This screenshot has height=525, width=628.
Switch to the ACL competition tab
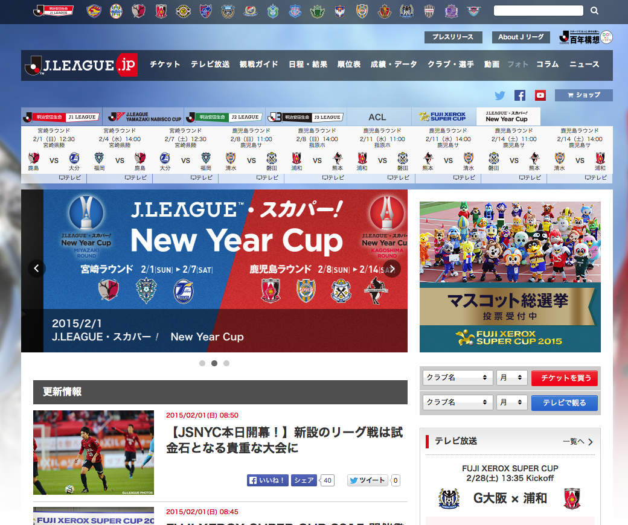[x=377, y=117]
